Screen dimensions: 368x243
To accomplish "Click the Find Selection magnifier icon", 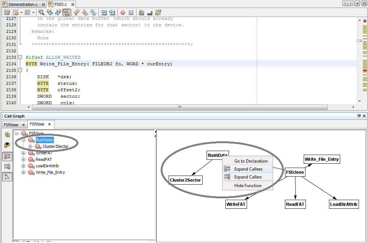I will point(42,12).
